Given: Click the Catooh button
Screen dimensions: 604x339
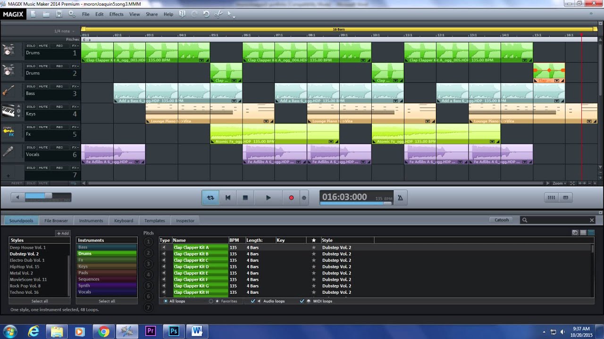Looking at the screenshot, I should tap(502, 220).
